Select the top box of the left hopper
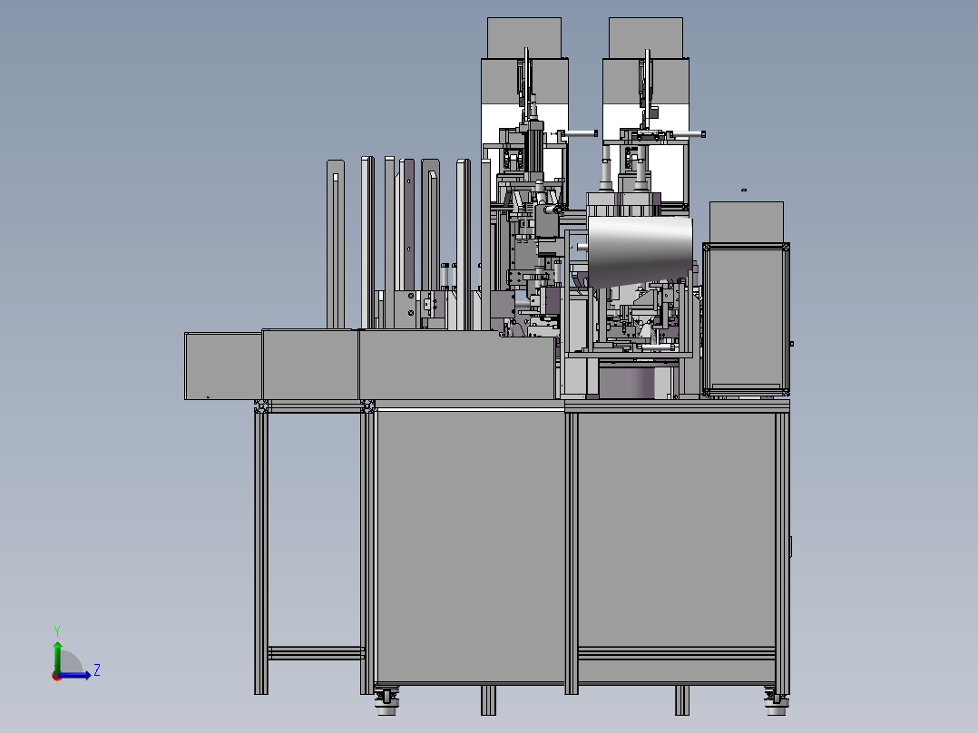The height and width of the screenshot is (733, 978). click(524, 37)
